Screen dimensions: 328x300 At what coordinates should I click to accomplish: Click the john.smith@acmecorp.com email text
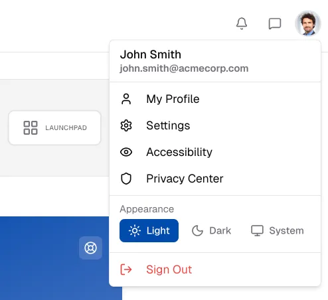pyautogui.click(x=184, y=68)
